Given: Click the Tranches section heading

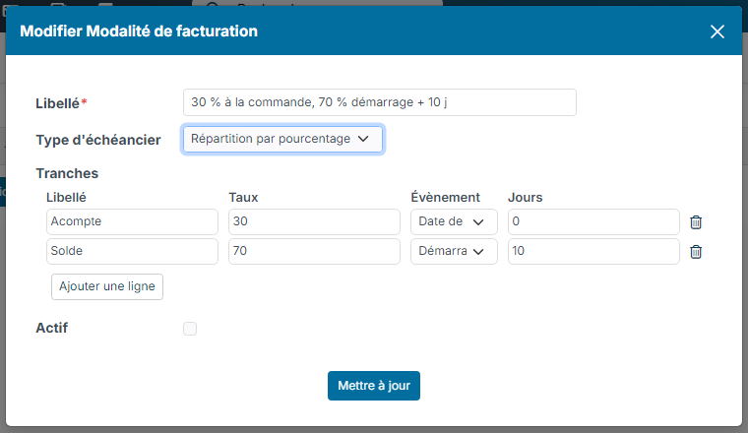Looking at the screenshot, I should click(x=67, y=173).
